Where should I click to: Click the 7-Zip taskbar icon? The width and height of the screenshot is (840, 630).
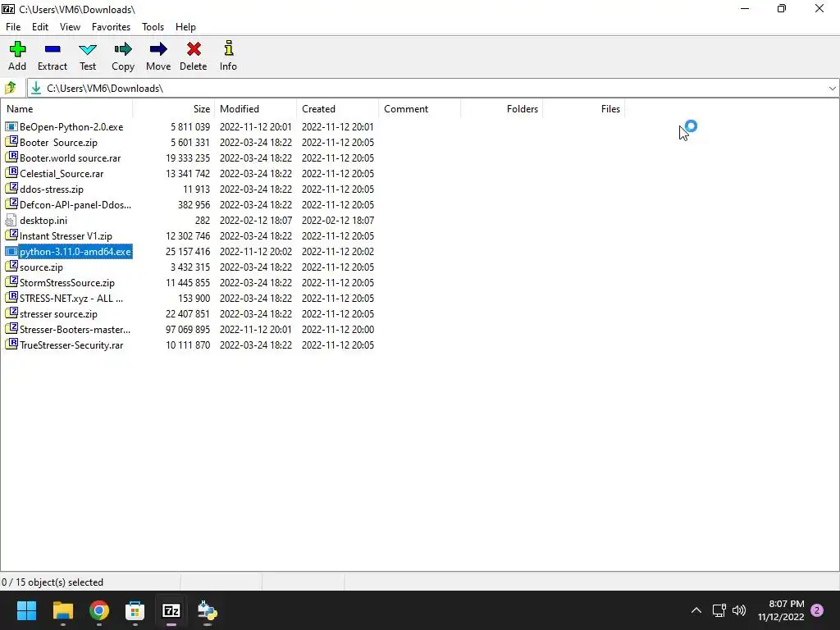[x=171, y=610]
